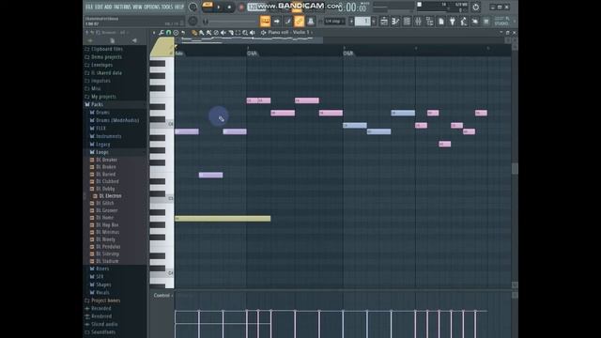Click the plugin plug icon in toolbar

pos(453,21)
